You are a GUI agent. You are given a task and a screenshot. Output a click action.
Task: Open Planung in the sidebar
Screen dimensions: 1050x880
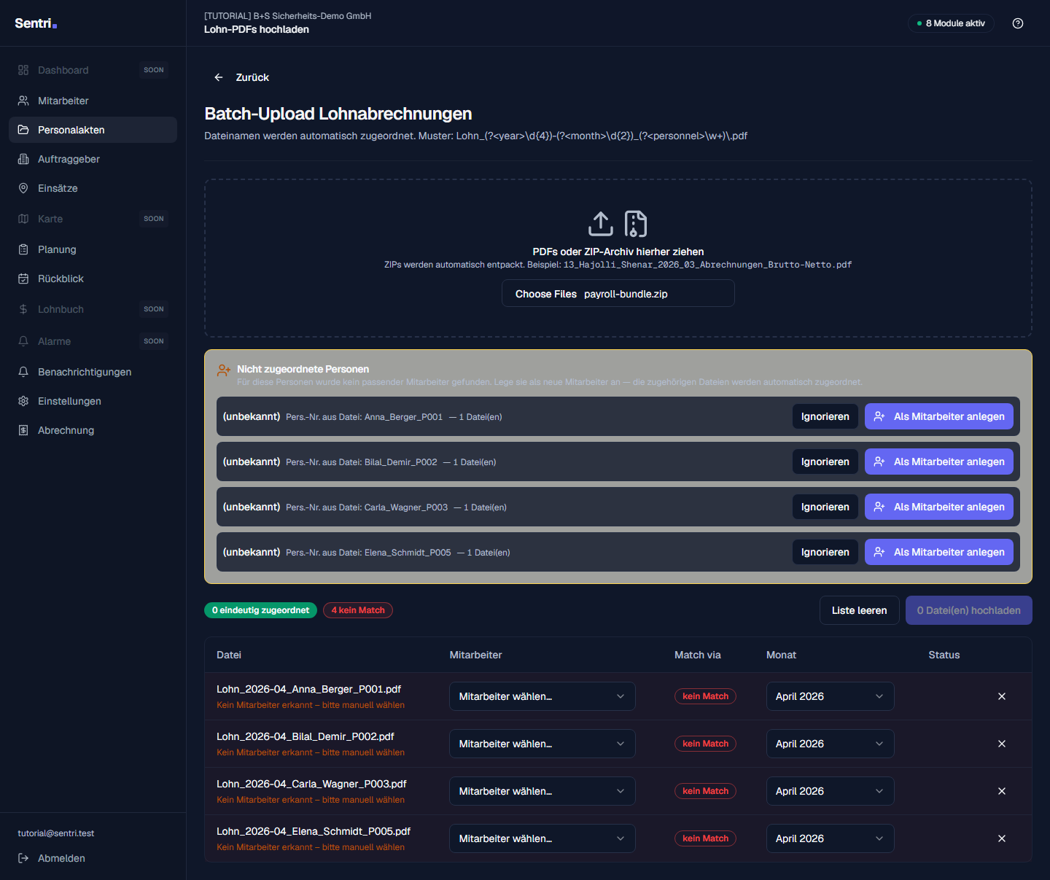pyautogui.click(x=93, y=249)
